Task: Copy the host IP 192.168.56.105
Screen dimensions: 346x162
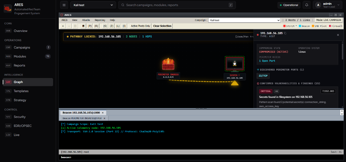Action: pos(285,33)
